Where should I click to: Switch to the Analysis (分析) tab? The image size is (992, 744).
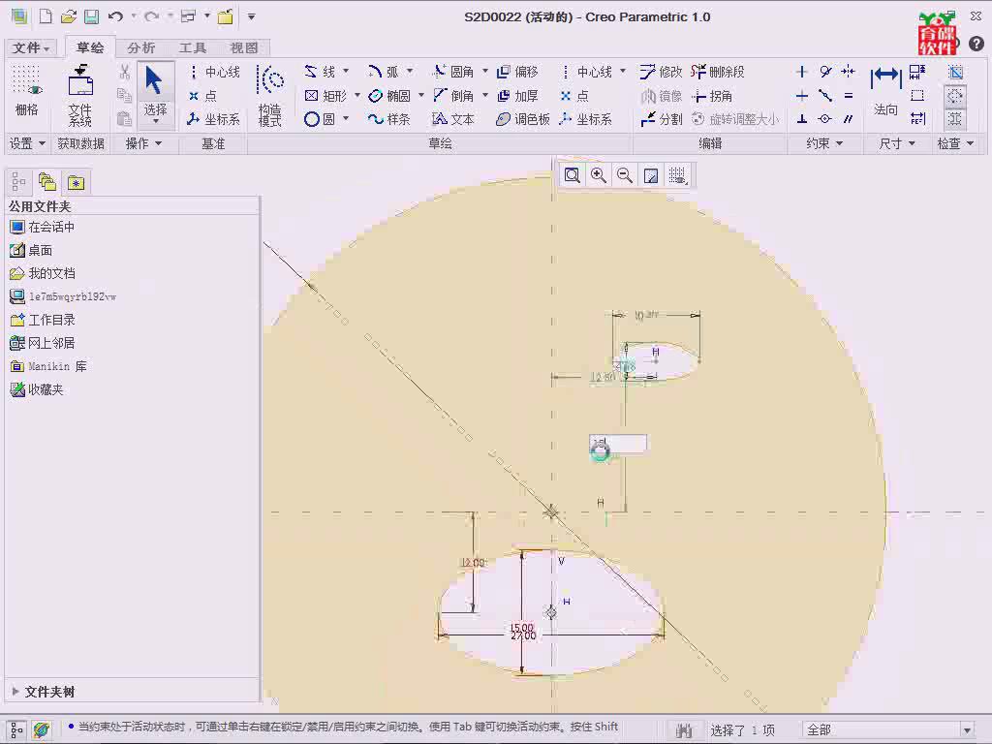tap(140, 48)
